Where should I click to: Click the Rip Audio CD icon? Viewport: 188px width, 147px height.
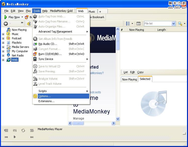click(35, 44)
